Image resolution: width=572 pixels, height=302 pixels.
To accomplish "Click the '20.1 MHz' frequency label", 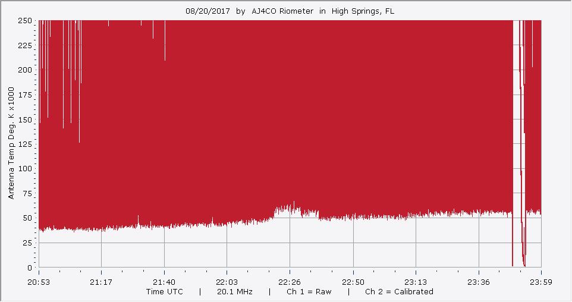I will click(234, 292).
